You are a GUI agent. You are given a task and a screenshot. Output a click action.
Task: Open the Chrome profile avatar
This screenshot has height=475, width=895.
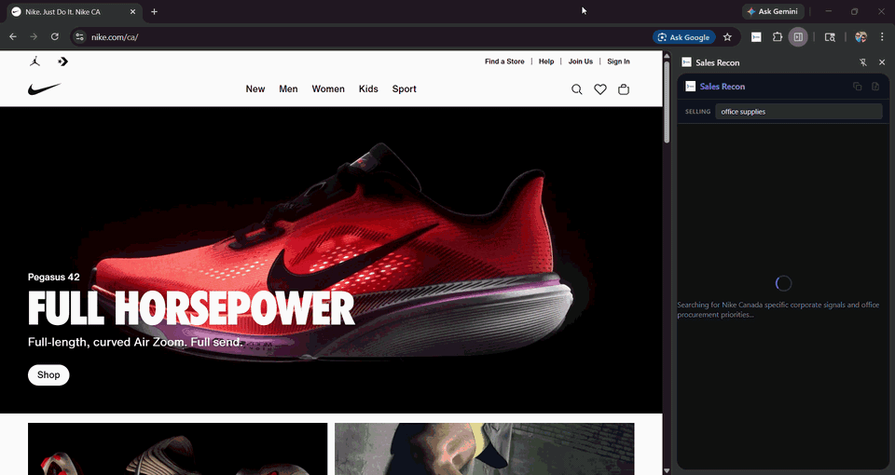pyautogui.click(x=861, y=37)
